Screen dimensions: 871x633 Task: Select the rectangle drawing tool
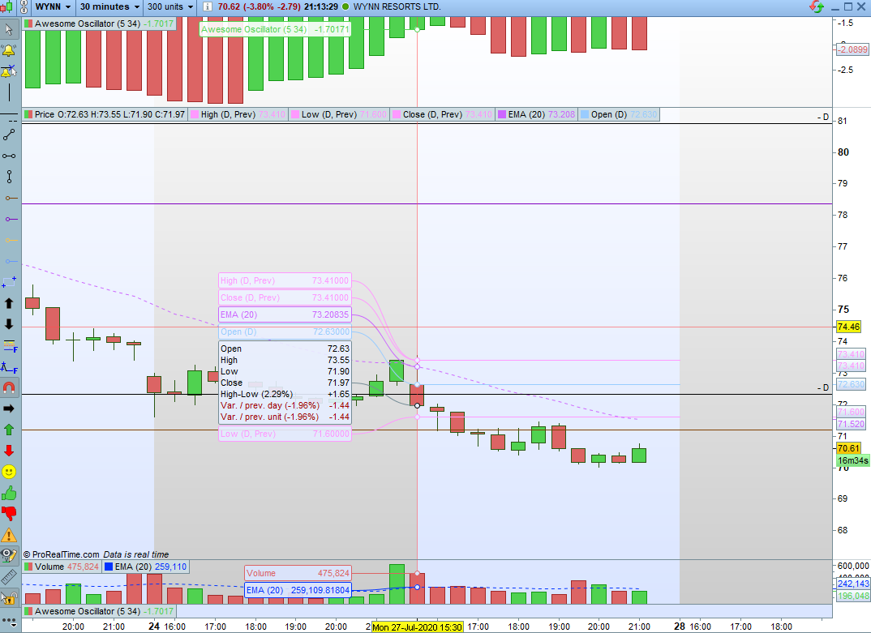tap(9, 283)
